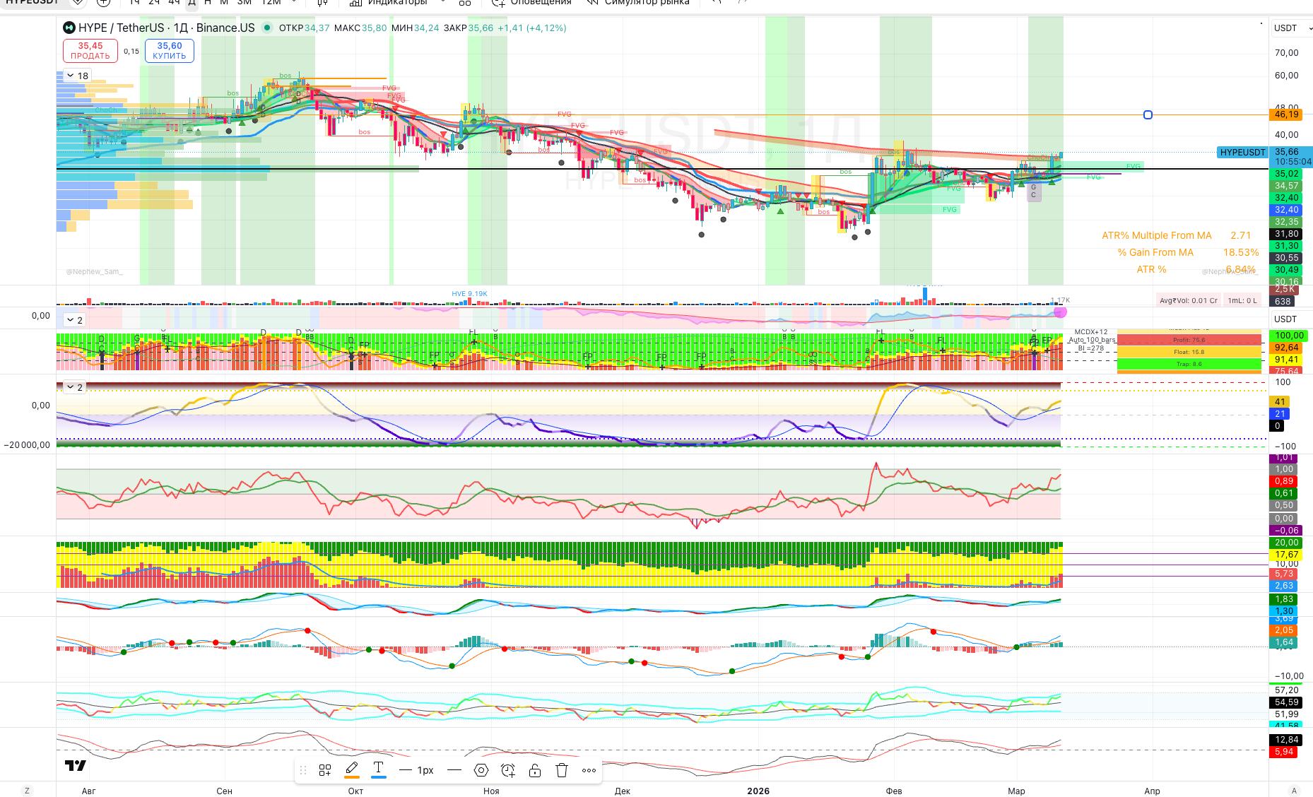The width and height of the screenshot is (1313, 797).
Task: Toggle auto-scale with the A button
Action: [x=1294, y=791]
